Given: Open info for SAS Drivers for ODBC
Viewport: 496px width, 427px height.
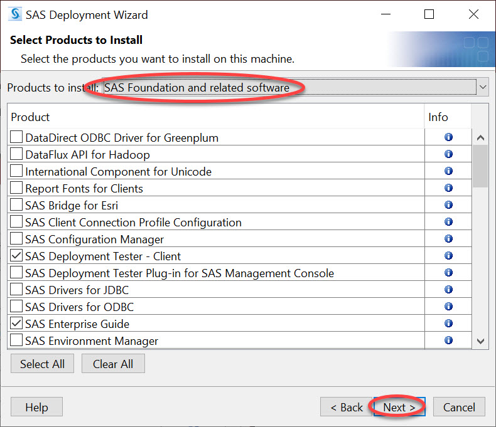Looking at the screenshot, I should pos(448,307).
